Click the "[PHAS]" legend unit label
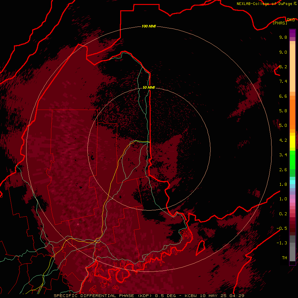This screenshot has height=298, width=298. [x=280, y=23]
